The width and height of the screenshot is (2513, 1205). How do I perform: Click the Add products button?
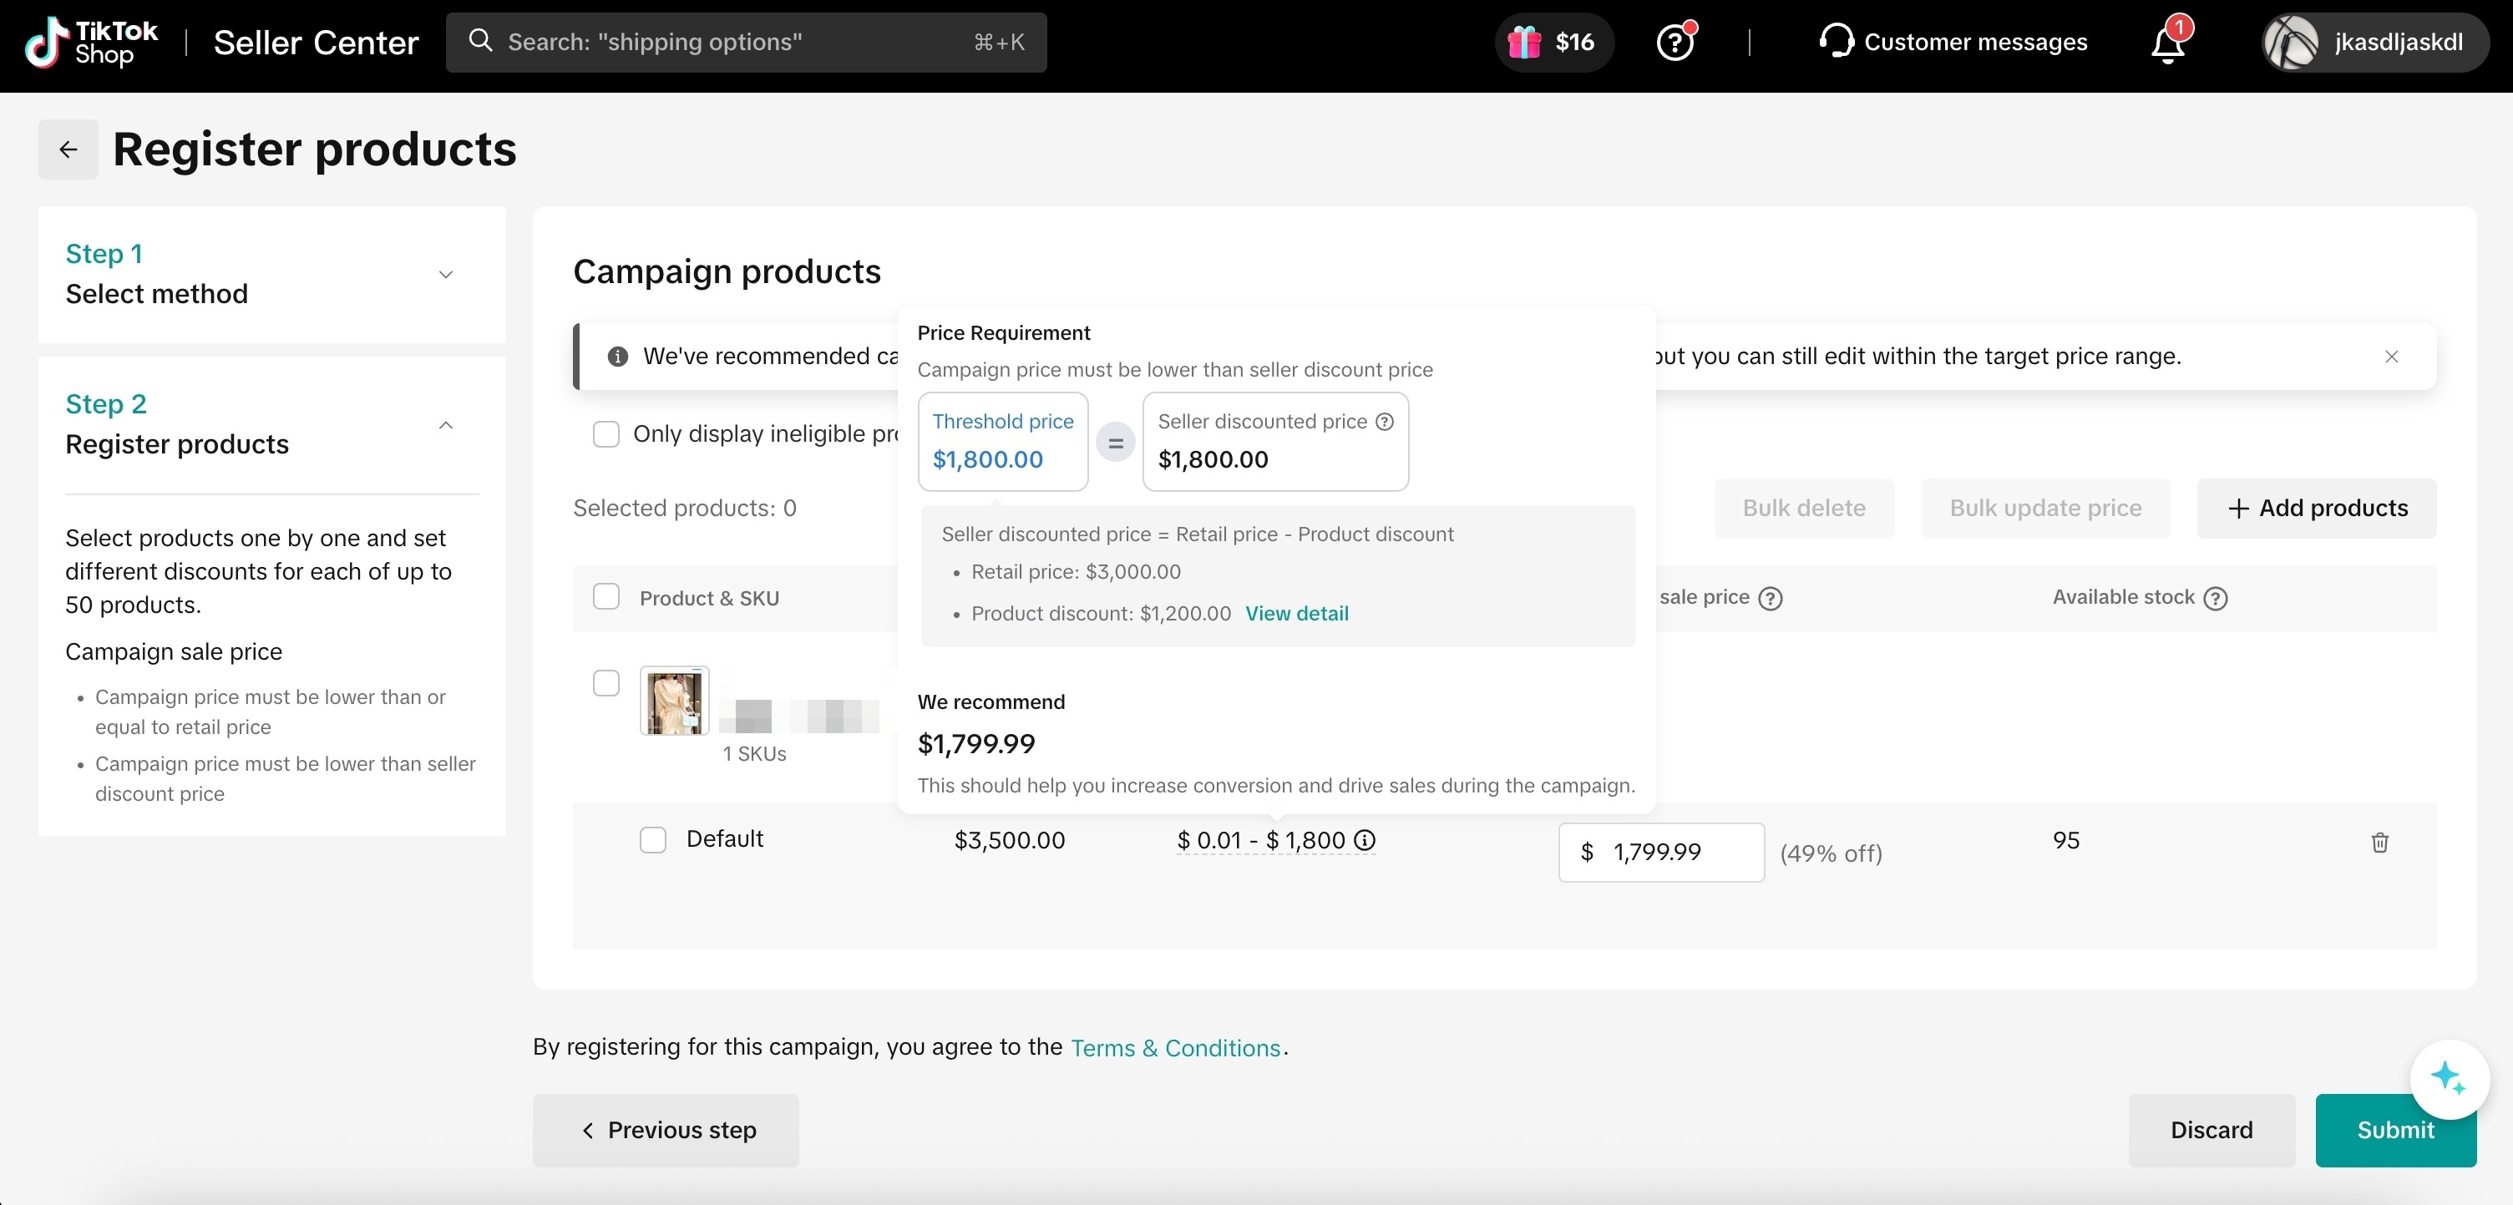point(2316,508)
